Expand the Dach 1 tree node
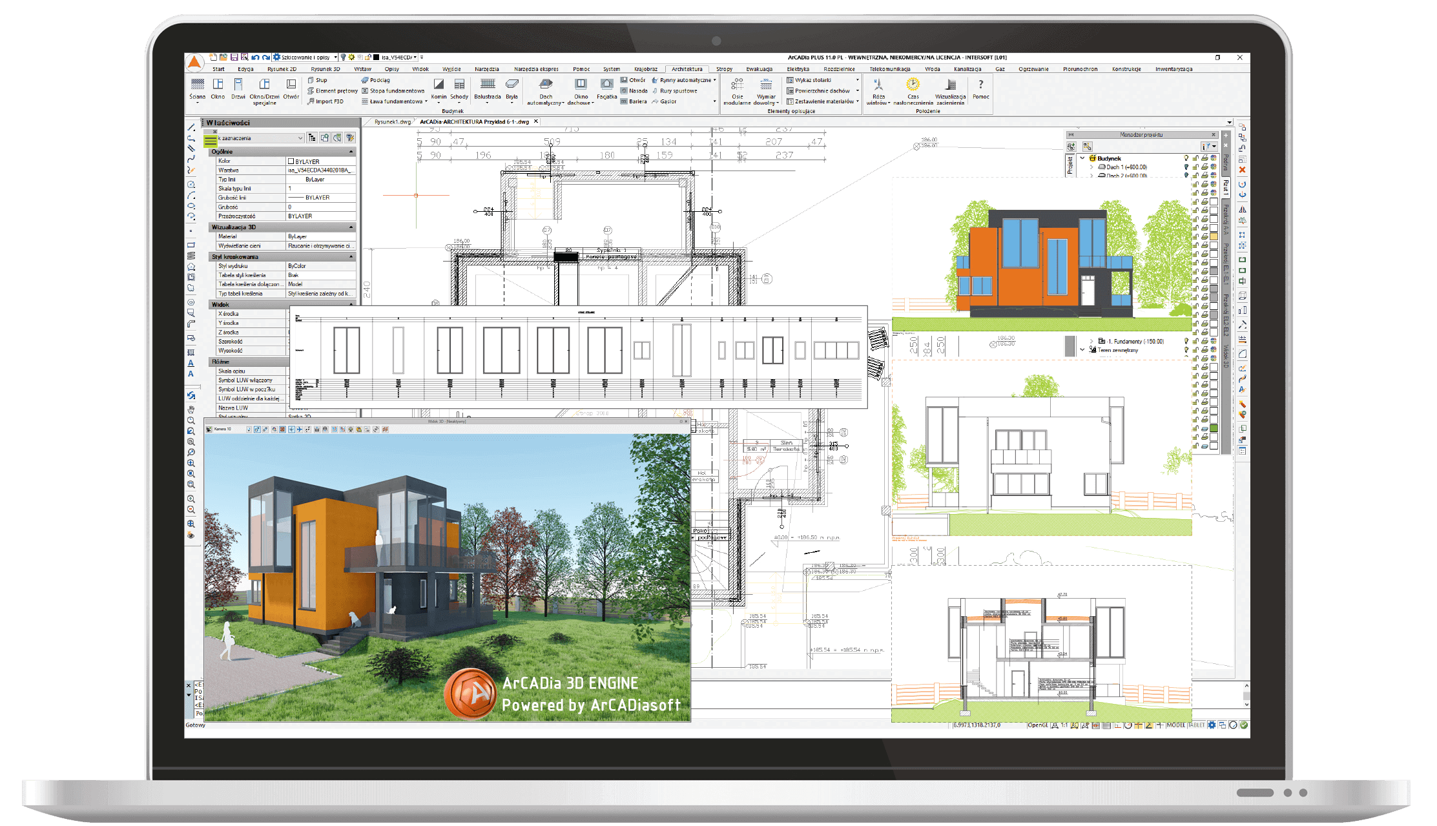The height and width of the screenshot is (826, 1437). click(1092, 167)
